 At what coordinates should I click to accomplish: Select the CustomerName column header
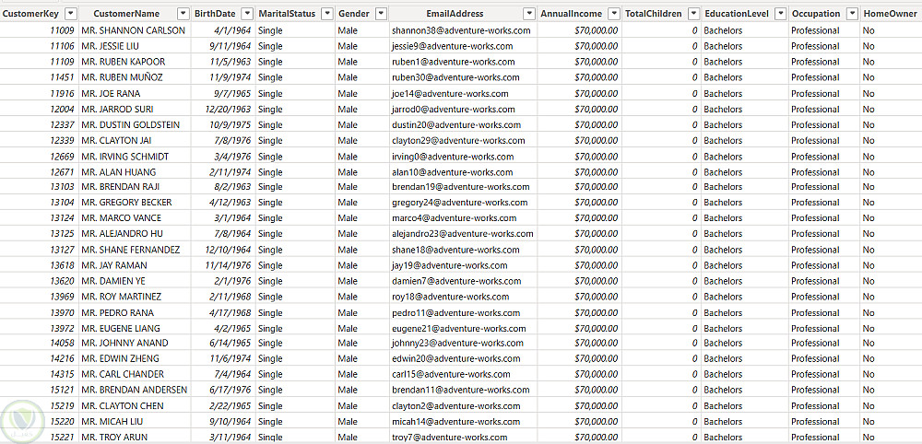125,14
